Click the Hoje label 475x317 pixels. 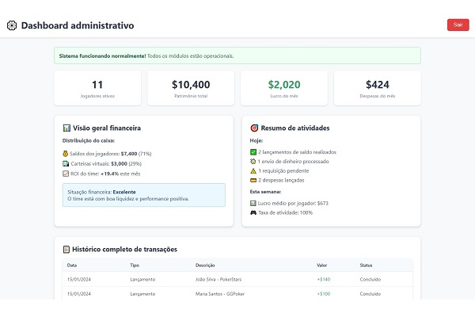(x=256, y=141)
